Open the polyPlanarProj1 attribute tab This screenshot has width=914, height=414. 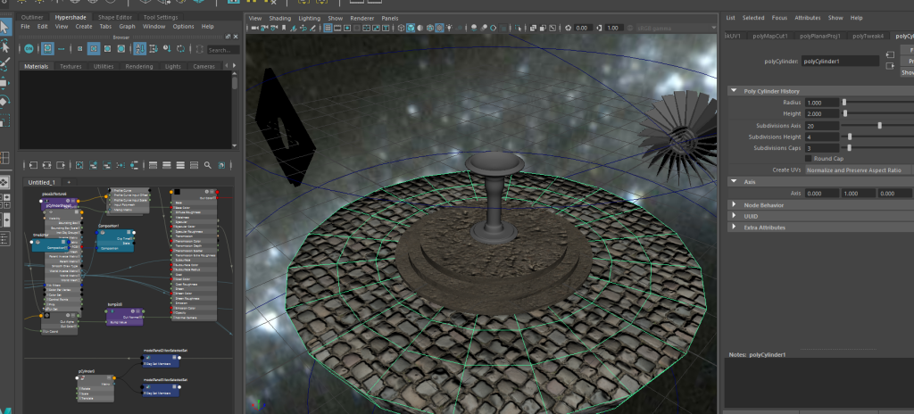(x=821, y=36)
